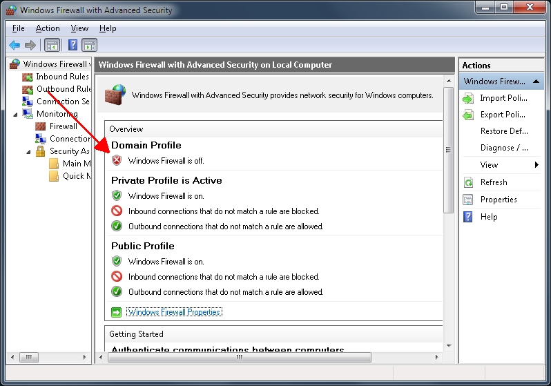Click blocked icon for Public inbound connections
Viewport: 551px width, 386px height.
(x=117, y=276)
